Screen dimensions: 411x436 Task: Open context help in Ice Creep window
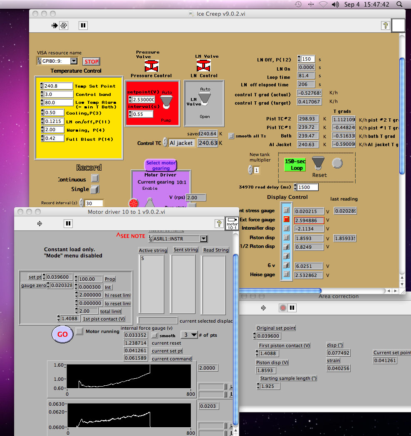pos(385,25)
